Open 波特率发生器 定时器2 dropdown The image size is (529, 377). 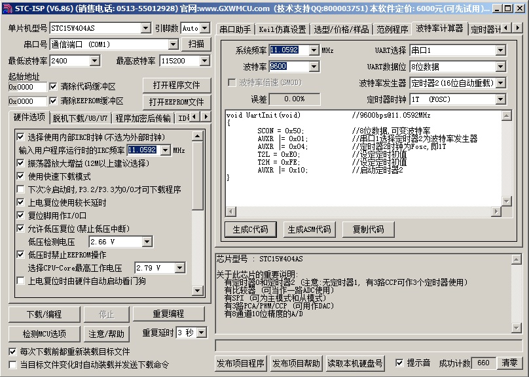click(x=501, y=83)
